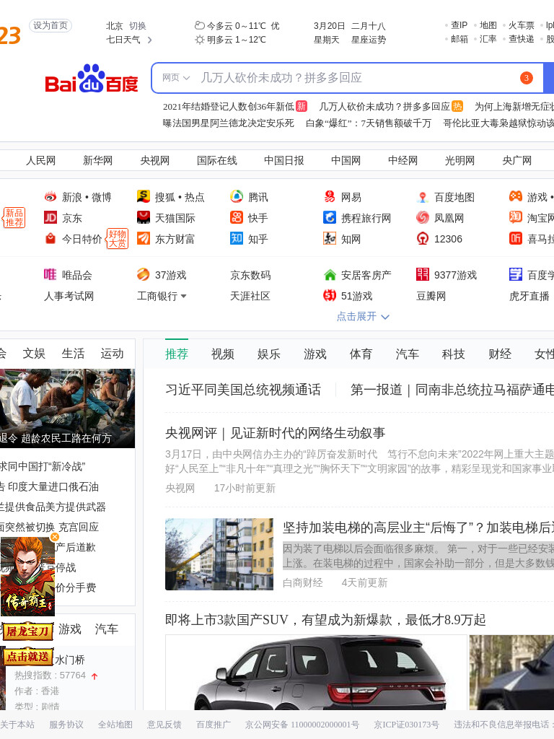This screenshot has height=739, width=554.
Task: Expand more sites via 点击展开
Action: 363,316
